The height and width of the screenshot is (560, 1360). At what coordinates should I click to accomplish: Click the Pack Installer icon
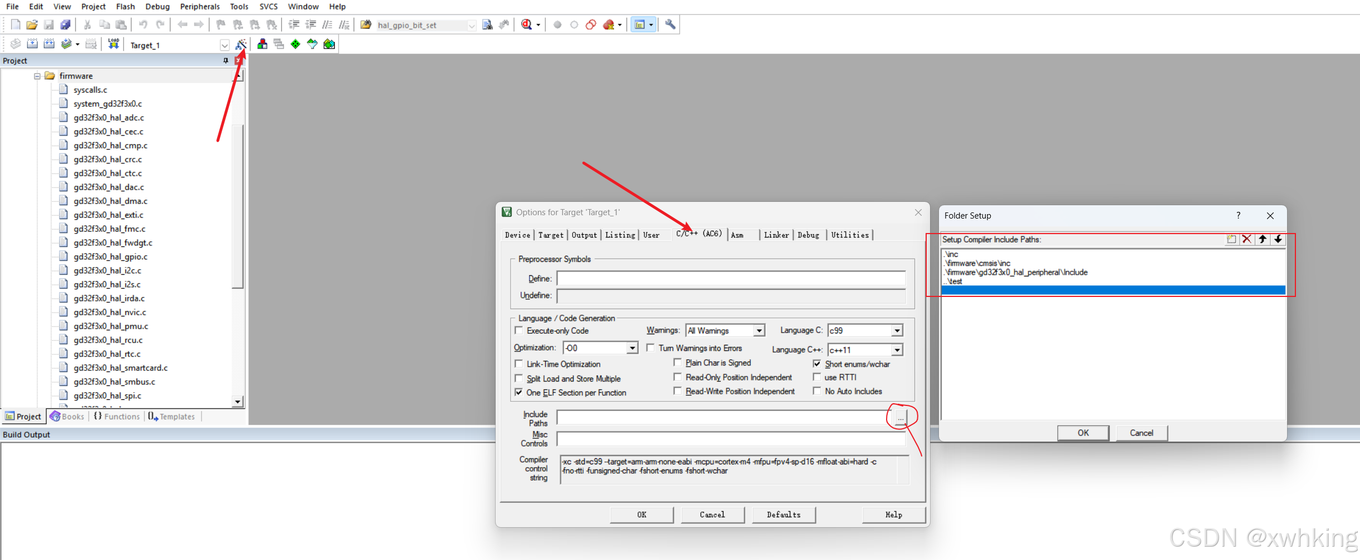[329, 44]
